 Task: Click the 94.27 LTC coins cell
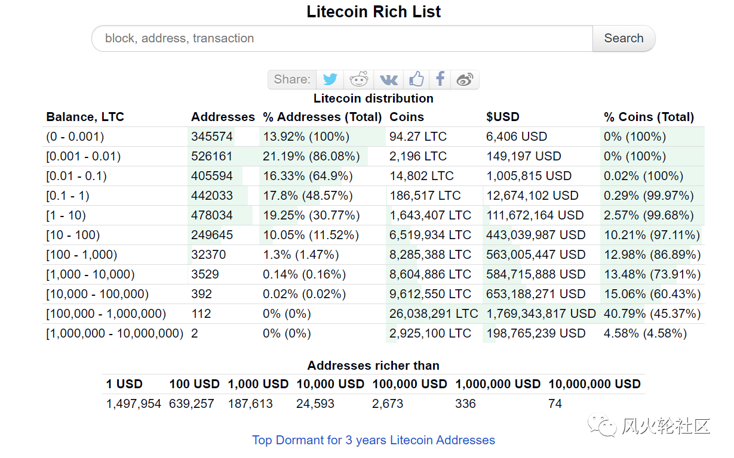point(418,137)
